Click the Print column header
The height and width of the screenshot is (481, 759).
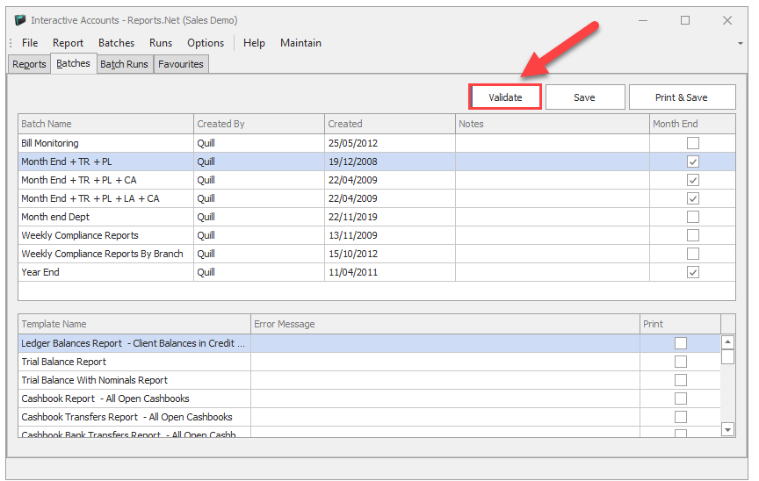(x=680, y=324)
